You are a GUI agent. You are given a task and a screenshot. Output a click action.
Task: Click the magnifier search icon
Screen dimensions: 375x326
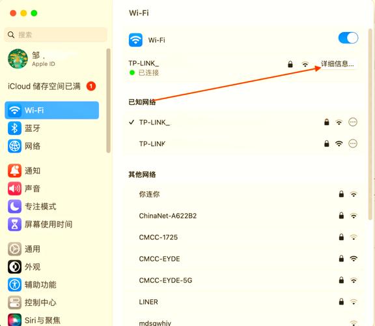click(x=11, y=35)
